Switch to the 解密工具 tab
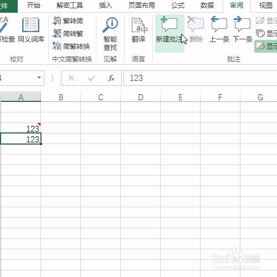Viewport: 277px width, 277px height. (x=70, y=6)
